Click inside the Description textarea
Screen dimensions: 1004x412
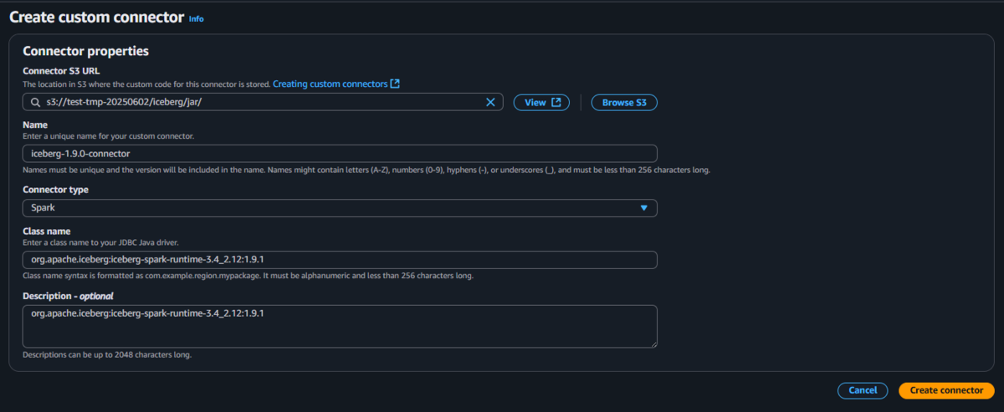[340, 326]
